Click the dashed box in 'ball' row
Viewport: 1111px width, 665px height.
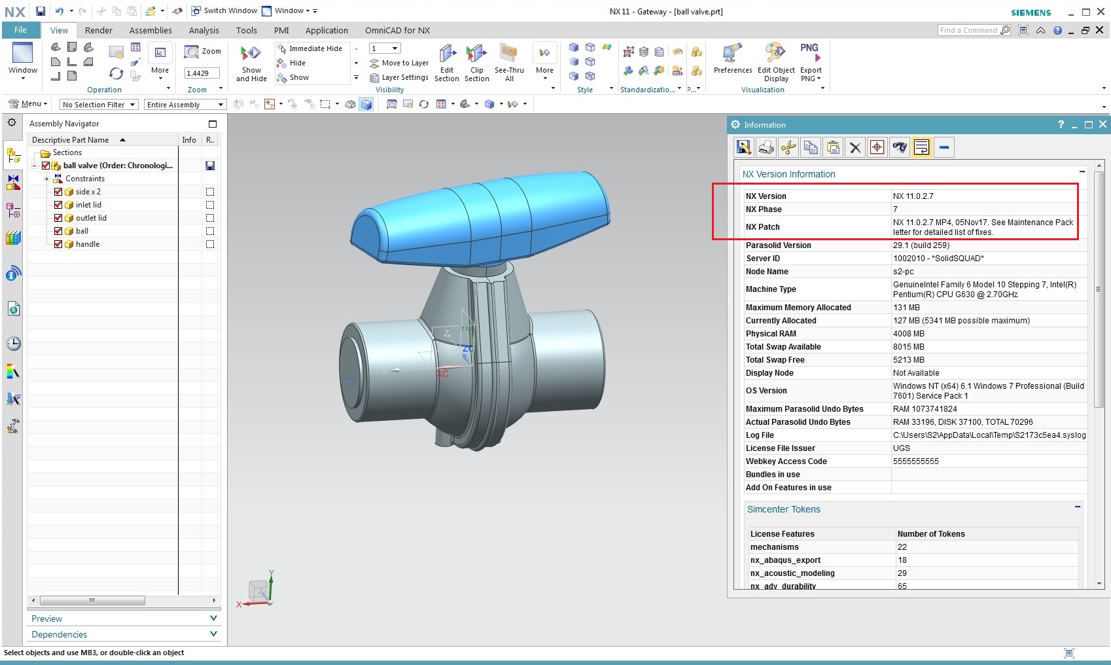click(210, 231)
